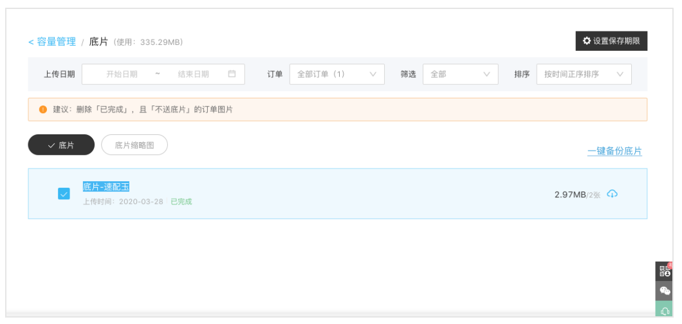Click the WeChat sidebar icon
This screenshot has width=682, height=324.
(x=665, y=291)
